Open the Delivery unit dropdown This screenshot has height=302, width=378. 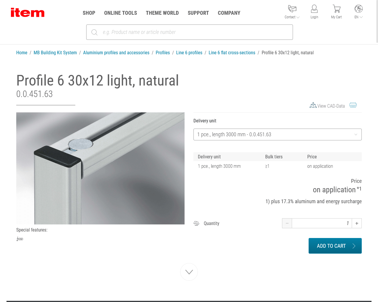278,134
